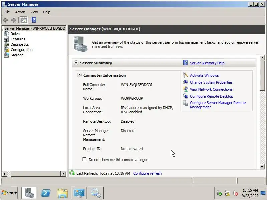Click the 'Not activated' Product ID value
The image size is (267, 200).
click(131, 149)
